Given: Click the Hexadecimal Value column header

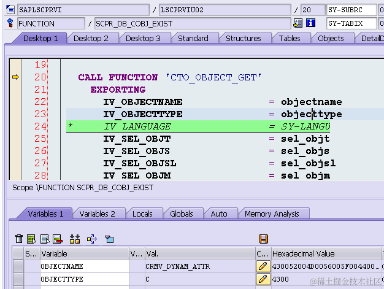Looking at the screenshot, I should tap(326, 253).
